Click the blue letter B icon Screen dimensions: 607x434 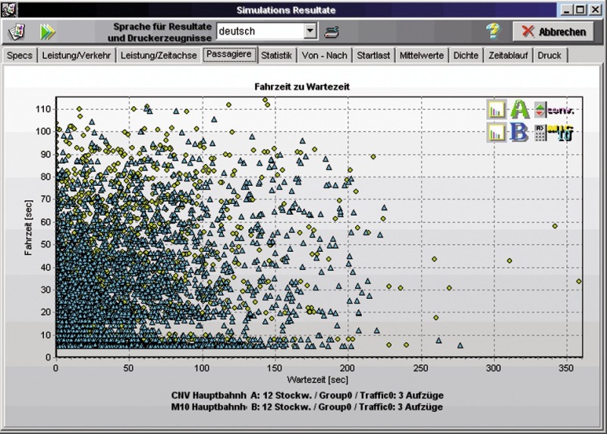(x=520, y=132)
